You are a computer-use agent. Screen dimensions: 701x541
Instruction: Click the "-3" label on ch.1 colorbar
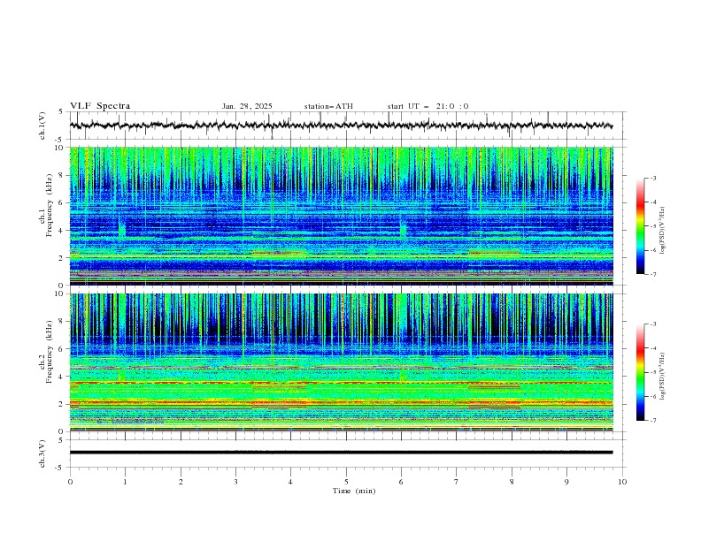[x=652, y=178]
